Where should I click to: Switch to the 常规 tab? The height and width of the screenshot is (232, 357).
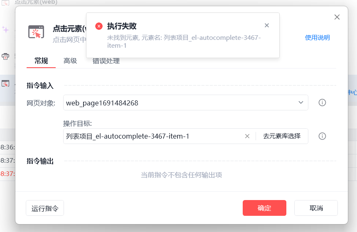pyautogui.click(x=41, y=61)
